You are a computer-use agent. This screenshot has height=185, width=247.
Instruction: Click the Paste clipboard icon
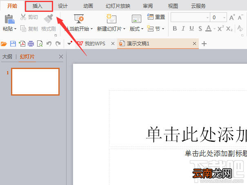point(9,19)
